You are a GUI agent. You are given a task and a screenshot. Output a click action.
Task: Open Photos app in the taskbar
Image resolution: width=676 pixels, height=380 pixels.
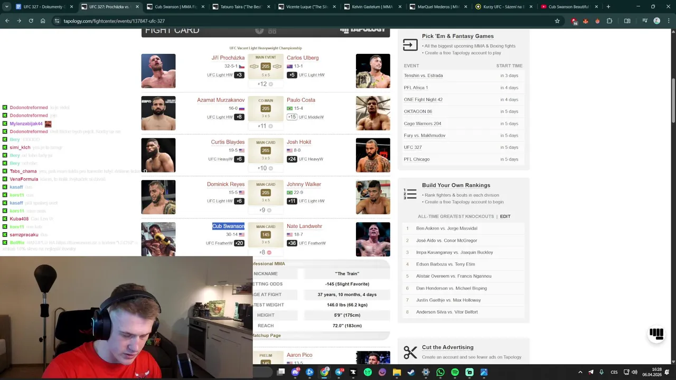pos(484,372)
